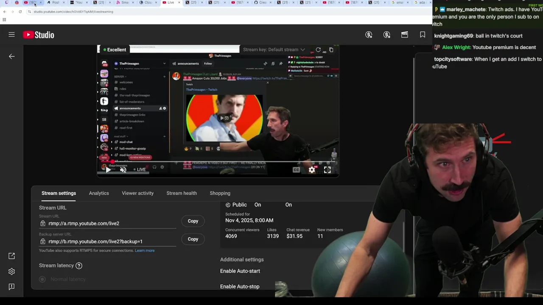Click the New members value 11
This screenshot has width=543, height=305.
[x=320, y=236]
